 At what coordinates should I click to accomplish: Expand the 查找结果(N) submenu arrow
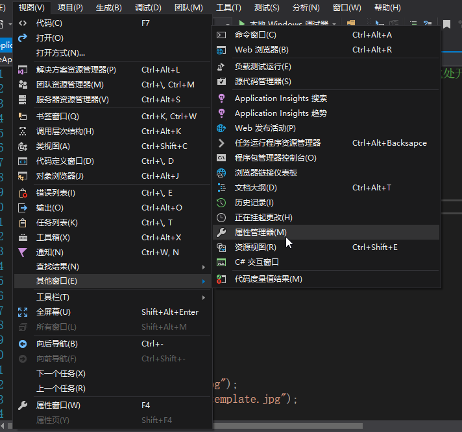[204, 267]
